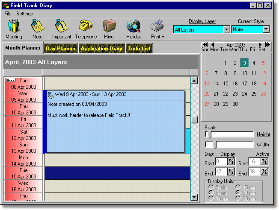Click the small marker icon beside Tue 08 Apr
The image size is (279, 210).
(x=11, y=80)
